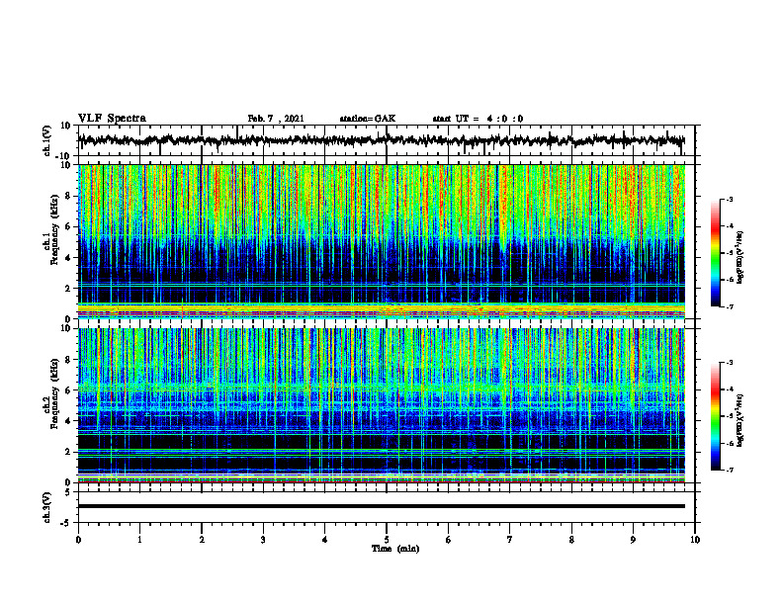Click the "8" kHz tick on ch.1 spectrogram
783x605 pixels.
(68, 196)
